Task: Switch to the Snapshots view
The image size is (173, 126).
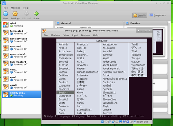Action: tap(157, 15)
